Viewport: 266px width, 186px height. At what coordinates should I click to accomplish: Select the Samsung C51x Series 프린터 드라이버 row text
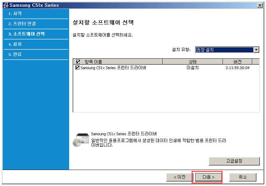tap(113, 68)
